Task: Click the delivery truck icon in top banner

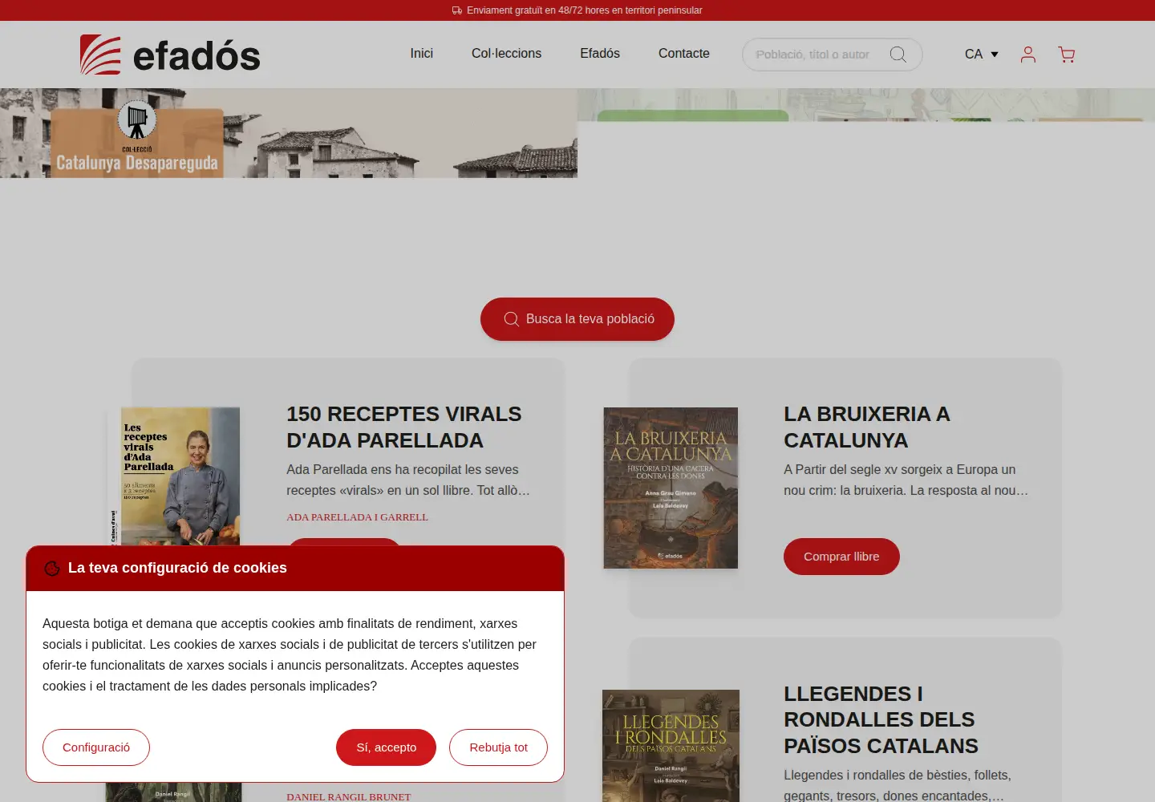Action: point(457,10)
